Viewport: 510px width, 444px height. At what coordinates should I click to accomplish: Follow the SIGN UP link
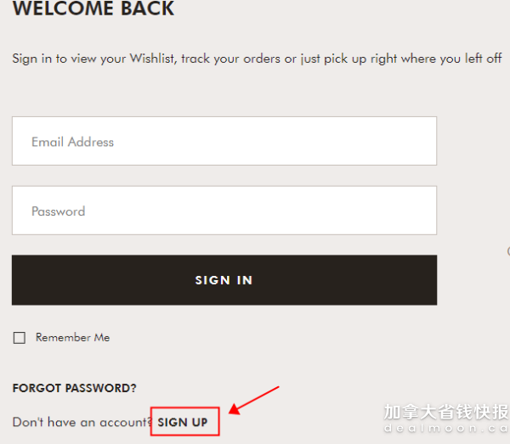click(x=183, y=422)
